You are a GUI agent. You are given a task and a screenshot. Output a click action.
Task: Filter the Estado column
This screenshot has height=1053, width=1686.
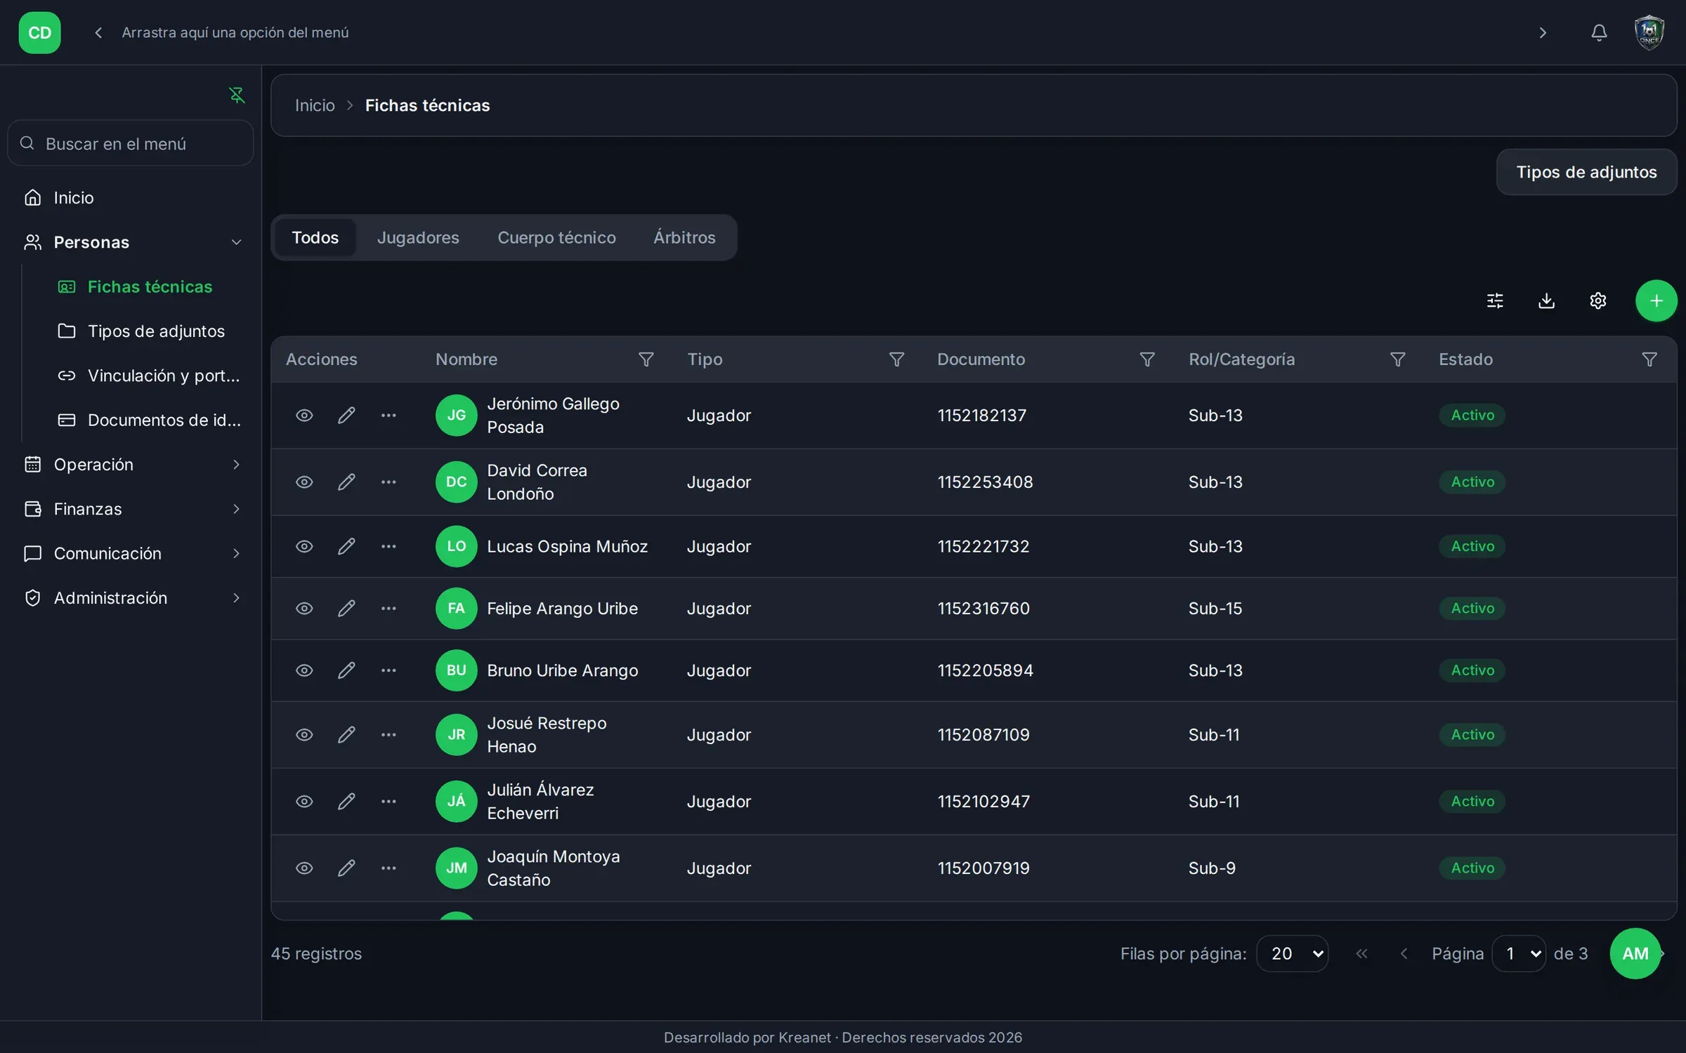click(1649, 359)
